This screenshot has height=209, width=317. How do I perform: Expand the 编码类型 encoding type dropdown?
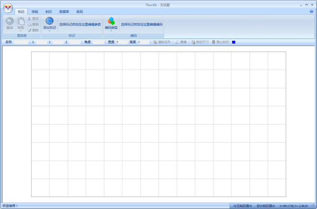pyautogui.click(x=111, y=31)
